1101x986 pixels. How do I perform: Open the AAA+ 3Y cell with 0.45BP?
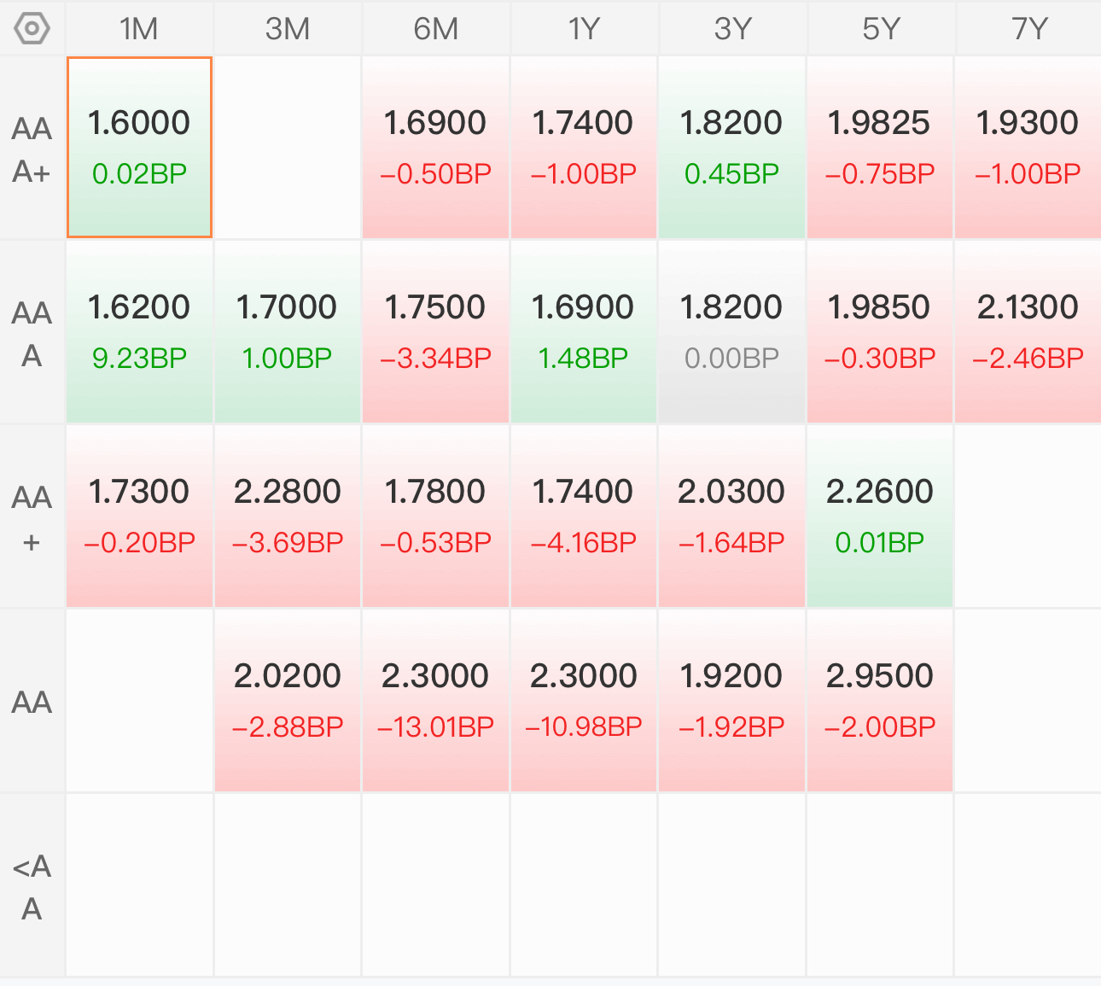pyautogui.click(x=731, y=148)
